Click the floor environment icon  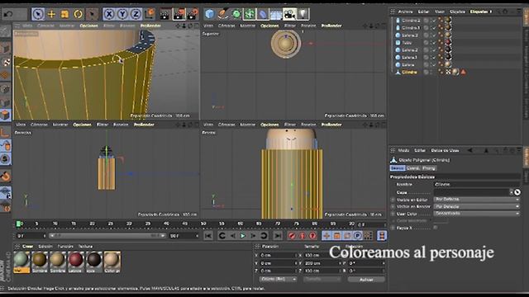pyautogui.click(x=276, y=14)
